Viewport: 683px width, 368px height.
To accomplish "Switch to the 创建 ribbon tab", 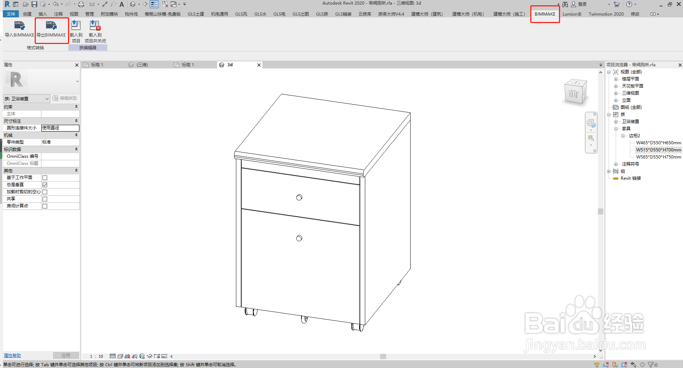I will tap(27, 14).
